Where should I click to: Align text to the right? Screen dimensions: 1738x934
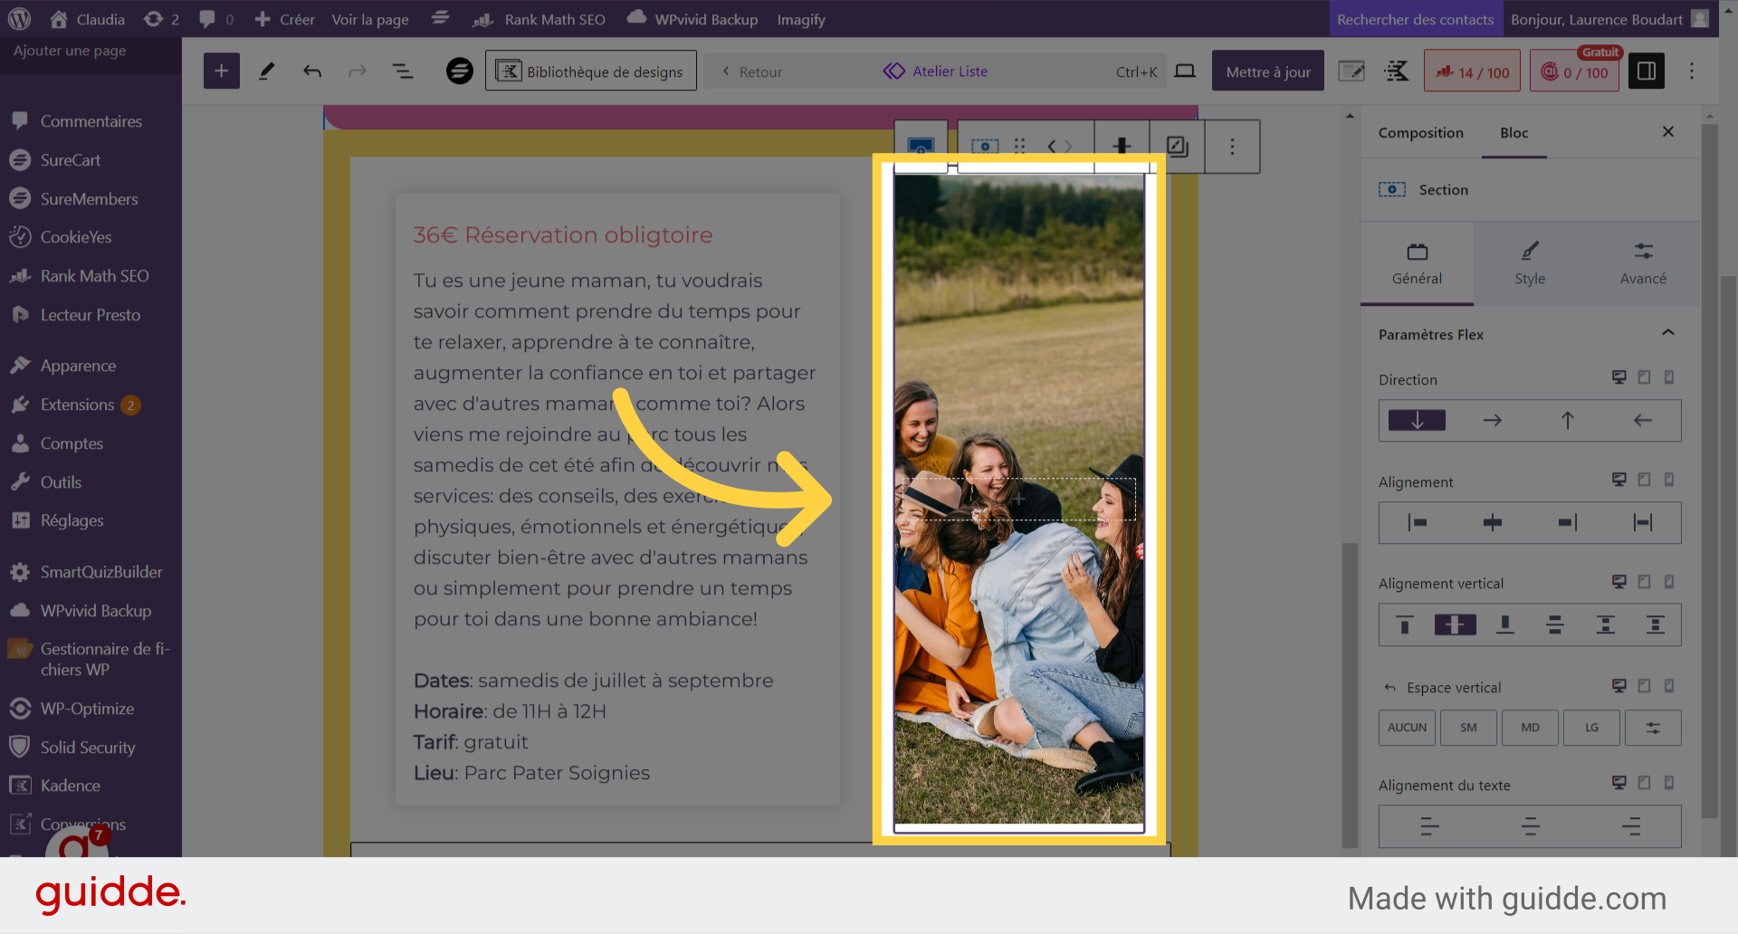[x=1631, y=826]
